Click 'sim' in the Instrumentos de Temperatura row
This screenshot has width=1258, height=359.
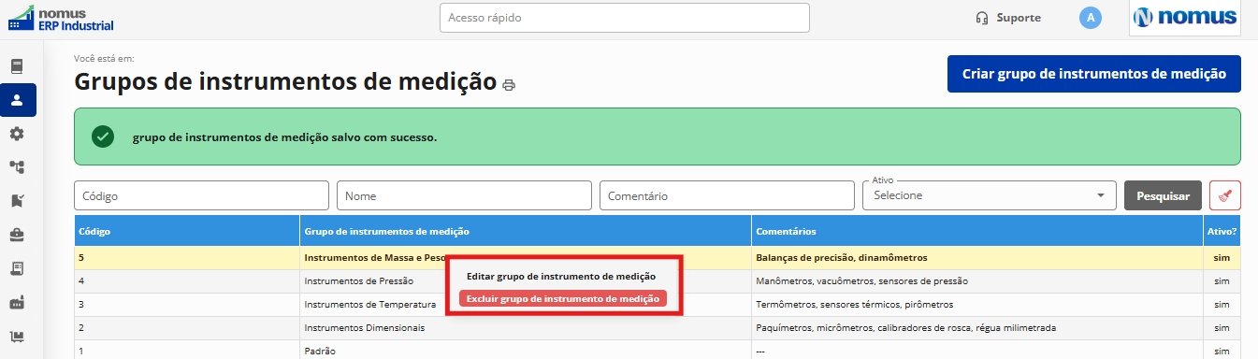pos(1222,304)
